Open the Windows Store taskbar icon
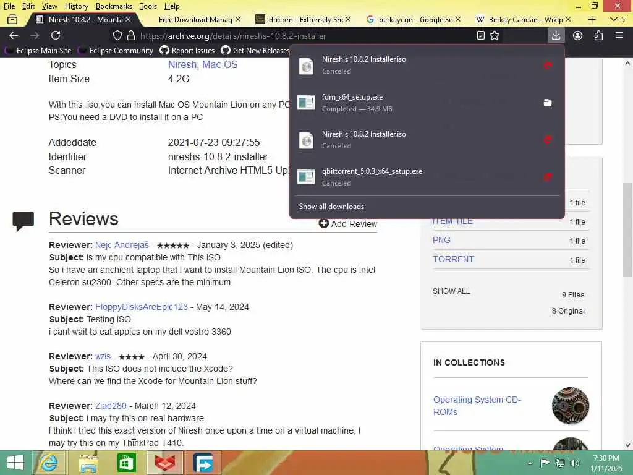Screen dimensions: 633x475 pos(126,463)
